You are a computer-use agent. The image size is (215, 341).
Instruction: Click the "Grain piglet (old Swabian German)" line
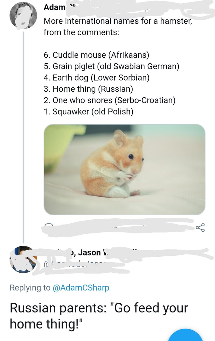111,66
